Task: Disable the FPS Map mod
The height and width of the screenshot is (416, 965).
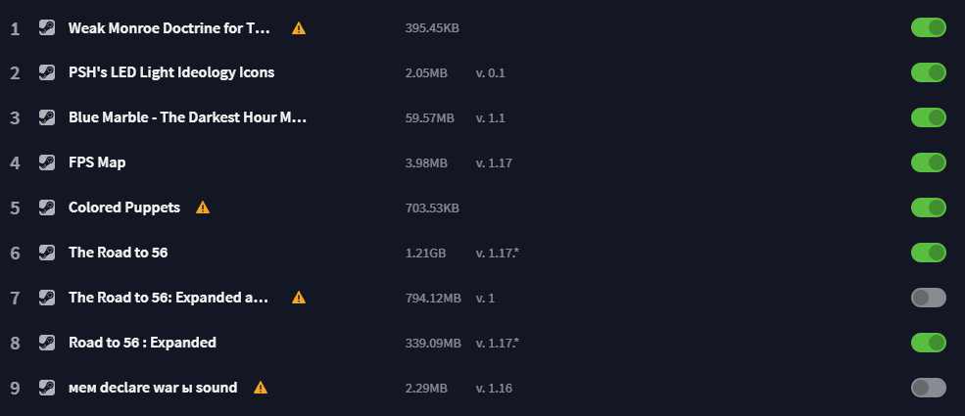Action: 928,162
